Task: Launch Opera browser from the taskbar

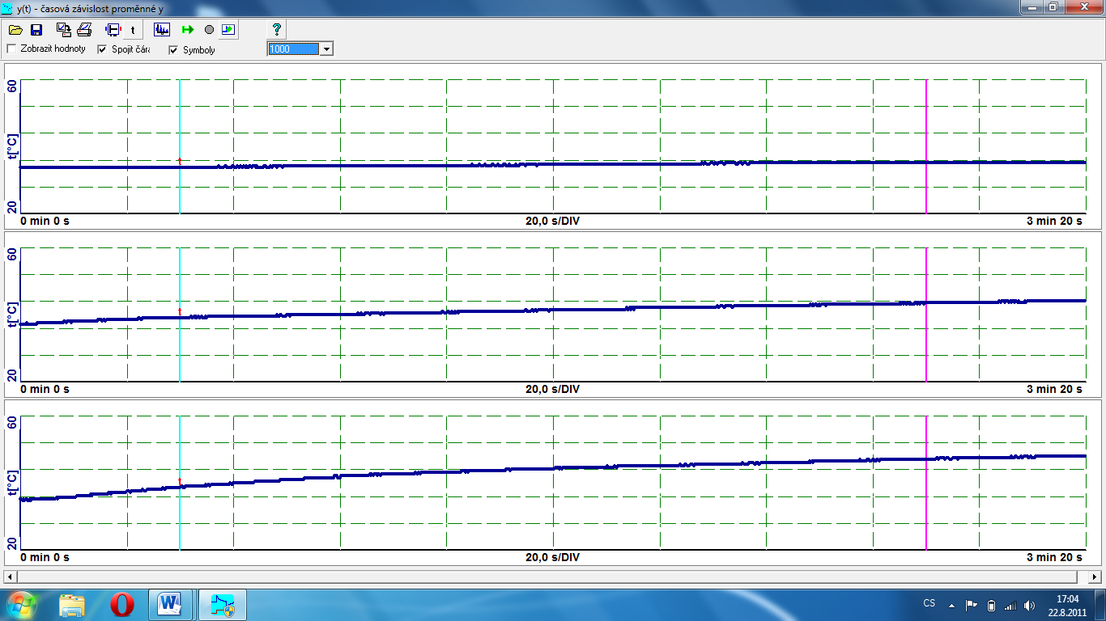Action: pyautogui.click(x=123, y=605)
